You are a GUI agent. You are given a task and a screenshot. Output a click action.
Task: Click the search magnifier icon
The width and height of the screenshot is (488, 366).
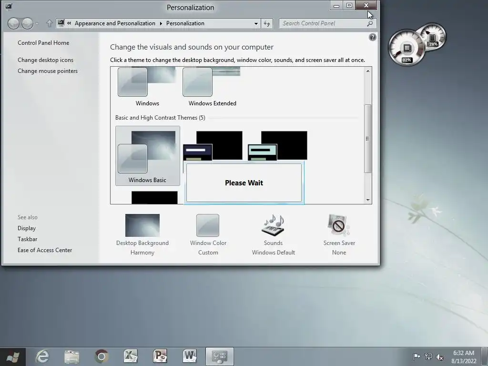tap(370, 23)
